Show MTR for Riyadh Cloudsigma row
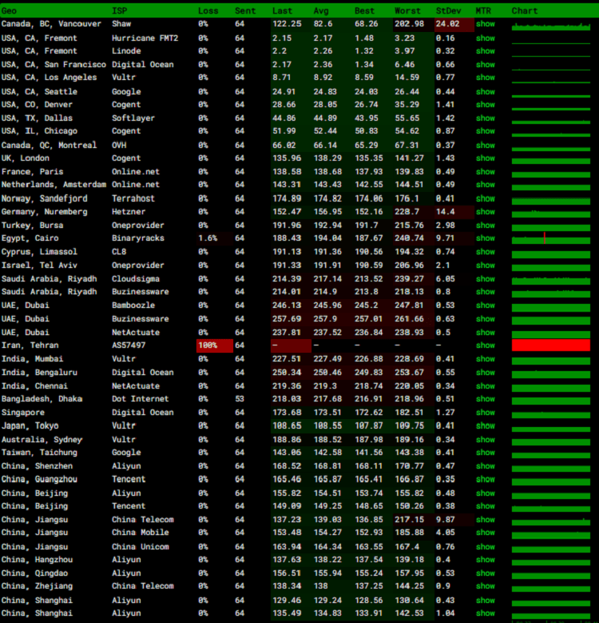This screenshot has height=623, width=599. [x=485, y=279]
